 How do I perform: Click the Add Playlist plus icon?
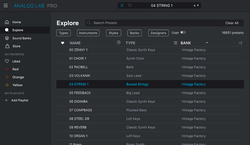(6, 100)
